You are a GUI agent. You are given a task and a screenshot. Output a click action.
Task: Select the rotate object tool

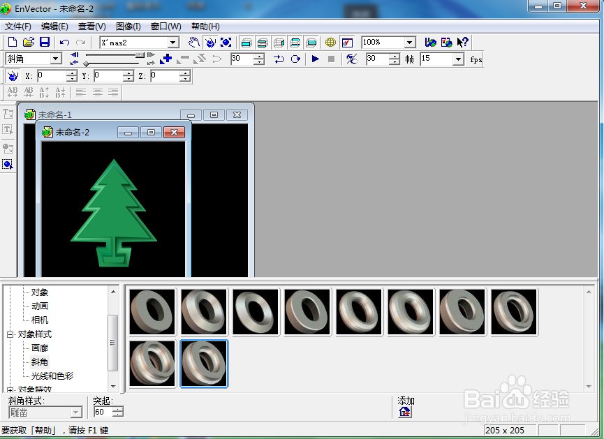pyautogui.click(x=210, y=42)
